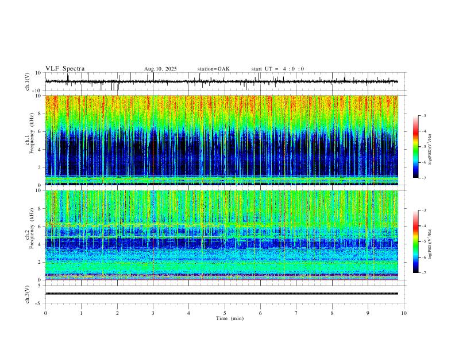Image resolution: width=455 pixels, height=351 pixels.
Task: Click the ch.2 color scale "log(PSD)(V²/Hz)" label
Action: pyautogui.click(x=430, y=244)
